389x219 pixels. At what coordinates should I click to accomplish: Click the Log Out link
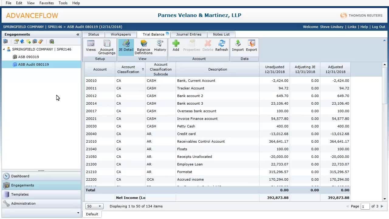pos(378,27)
